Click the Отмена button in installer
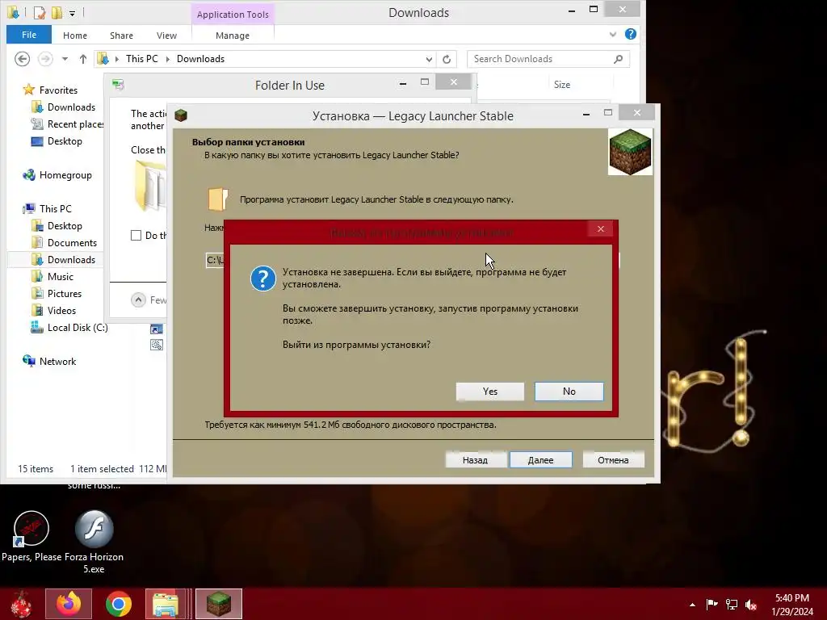Viewport: 827px width, 620px height. pyautogui.click(x=613, y=459)
